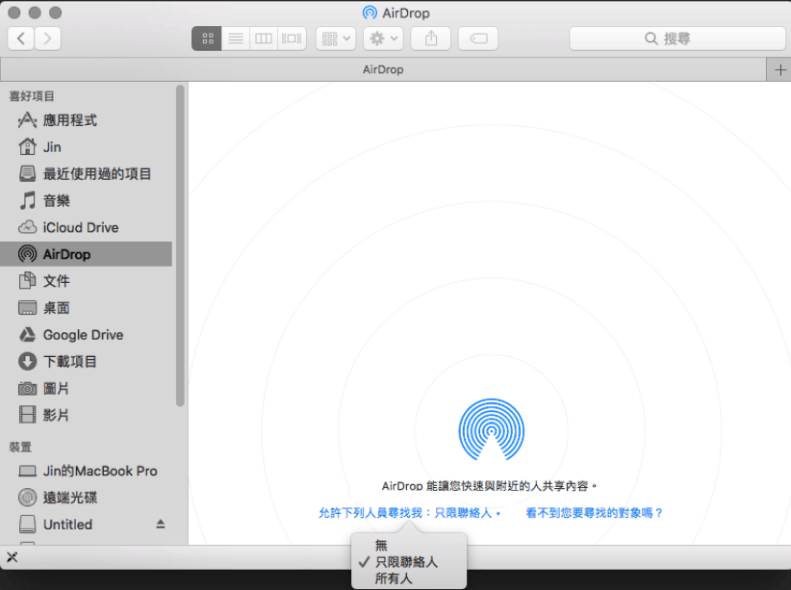
Task: Switch to column view in toolbar
Action: [x=263, y=38]
